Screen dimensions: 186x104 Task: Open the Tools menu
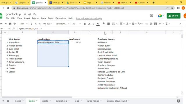[51, 18]
